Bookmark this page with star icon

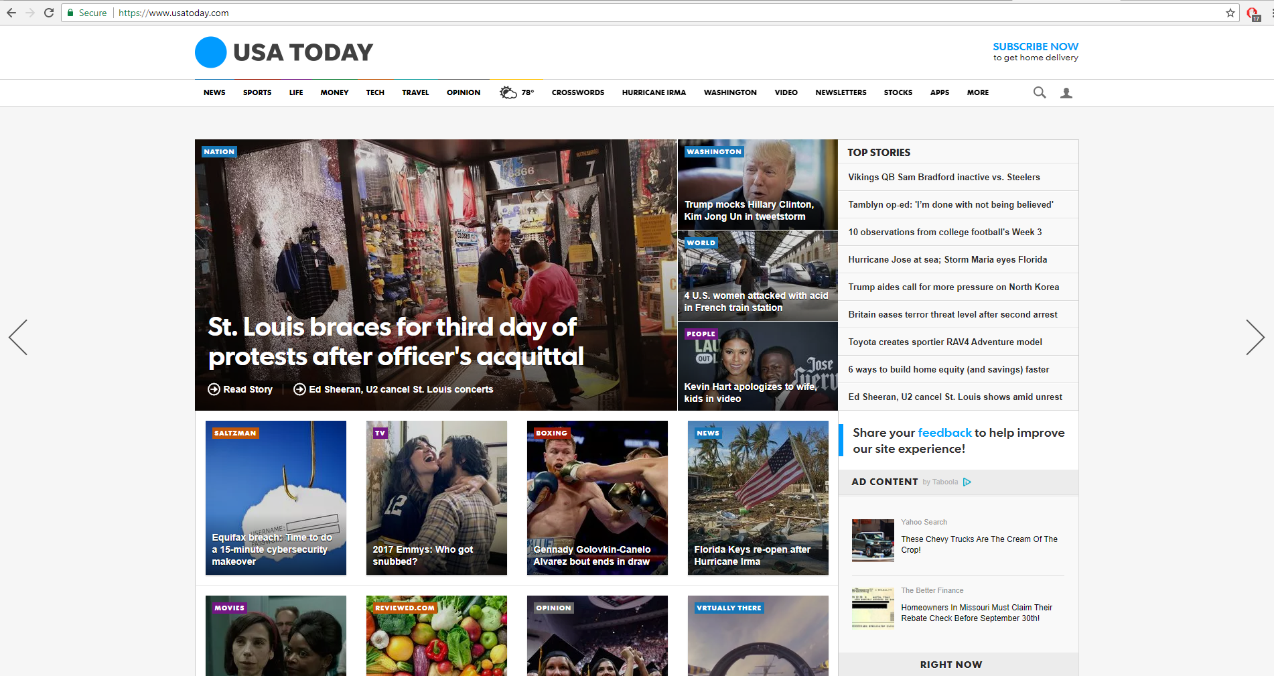pos(1230,13)
